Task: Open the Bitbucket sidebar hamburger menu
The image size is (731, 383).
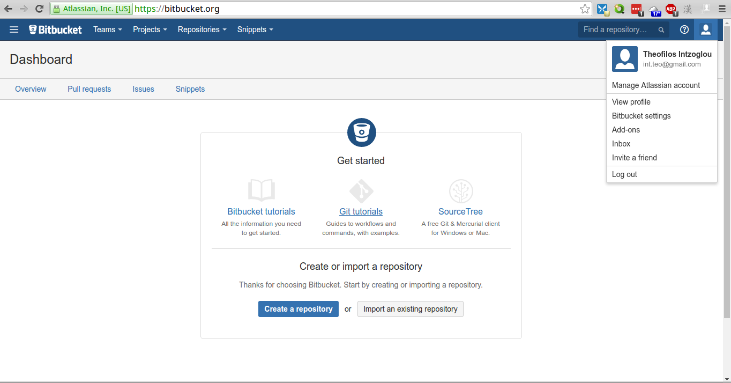Action: tap(14, 30)
